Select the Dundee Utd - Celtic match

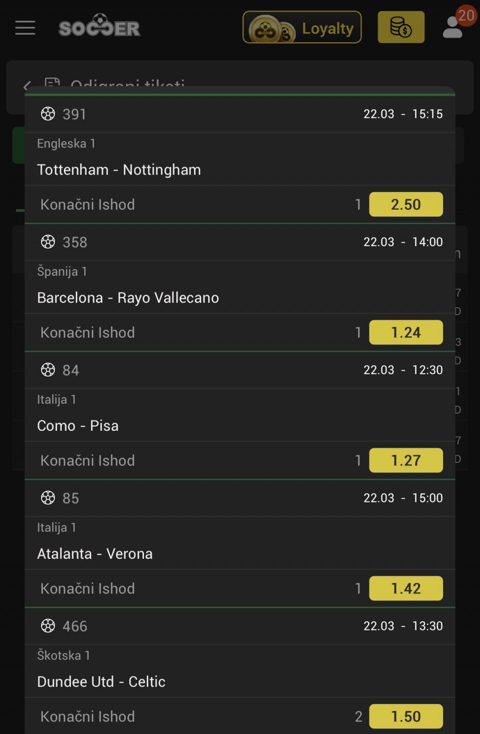[101, 682]
